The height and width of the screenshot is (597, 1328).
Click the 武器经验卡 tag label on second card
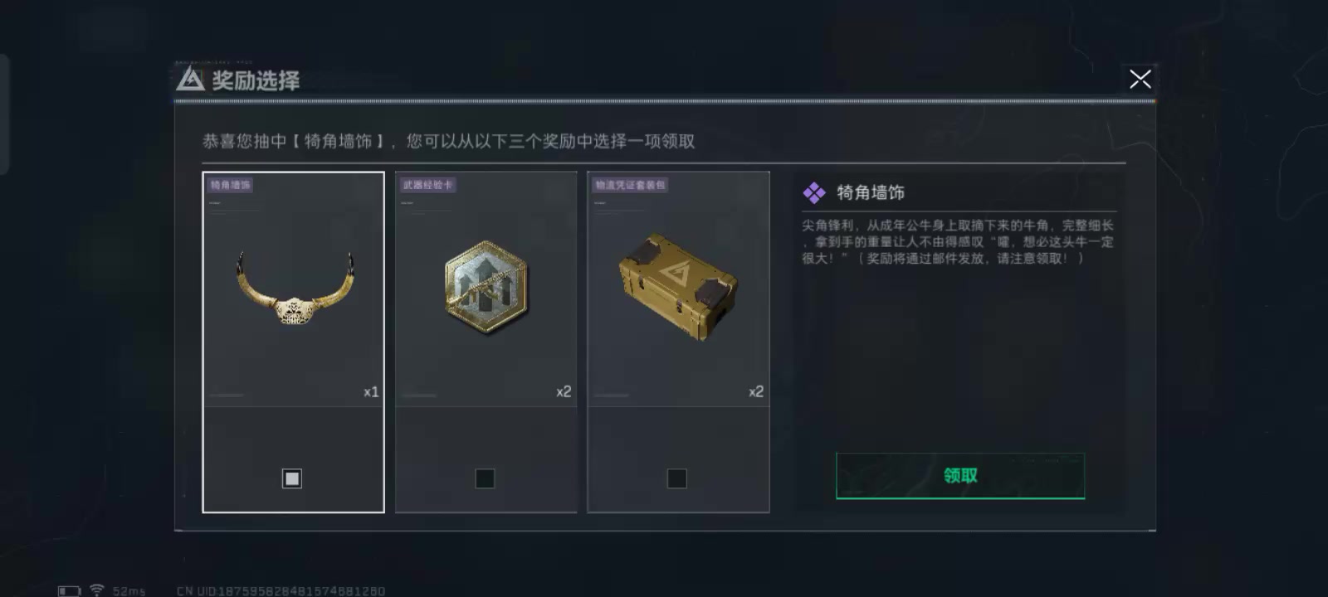pos(427,185)
